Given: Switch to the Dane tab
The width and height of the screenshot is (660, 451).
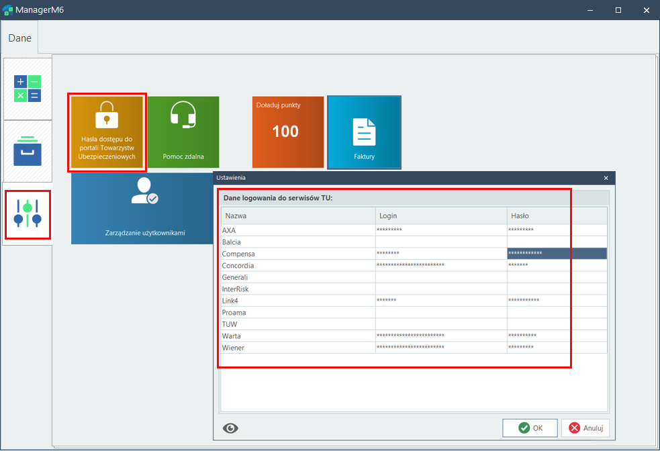Looking at the screenshot, I should (19, 38).
